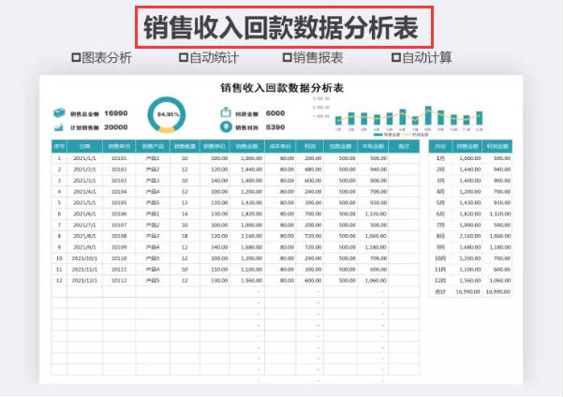
Task: Select date cell 2021/10/1
Action: (84, 258)
